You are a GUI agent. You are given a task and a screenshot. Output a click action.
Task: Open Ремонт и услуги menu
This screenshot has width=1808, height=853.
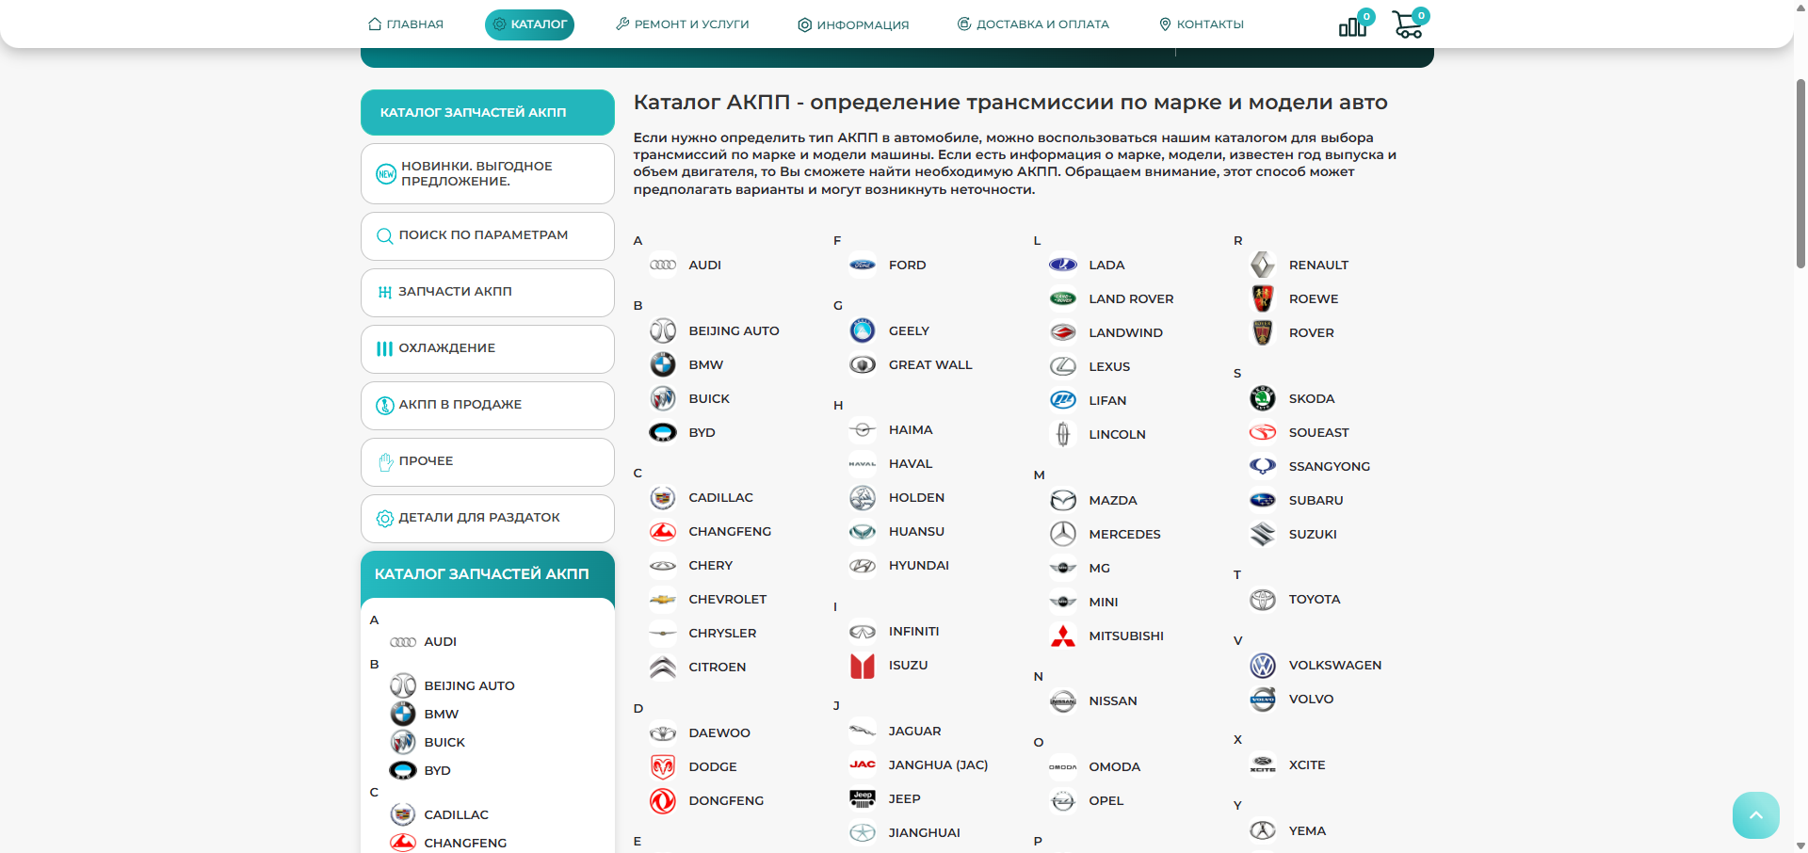tap(683, 24)
